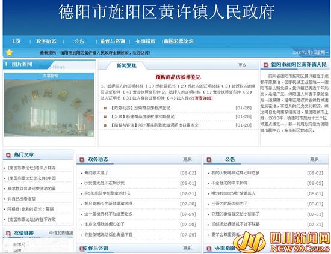This screenshot has height=254, width=331.
Task: Open 公告 item 不论他们的未来如何
Action: 229,183
